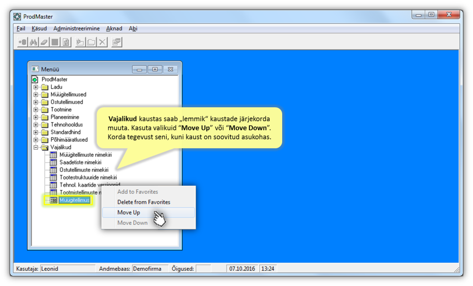Click the gray square stop toolbar icon

pyautogui.click(x=55, y=42)
